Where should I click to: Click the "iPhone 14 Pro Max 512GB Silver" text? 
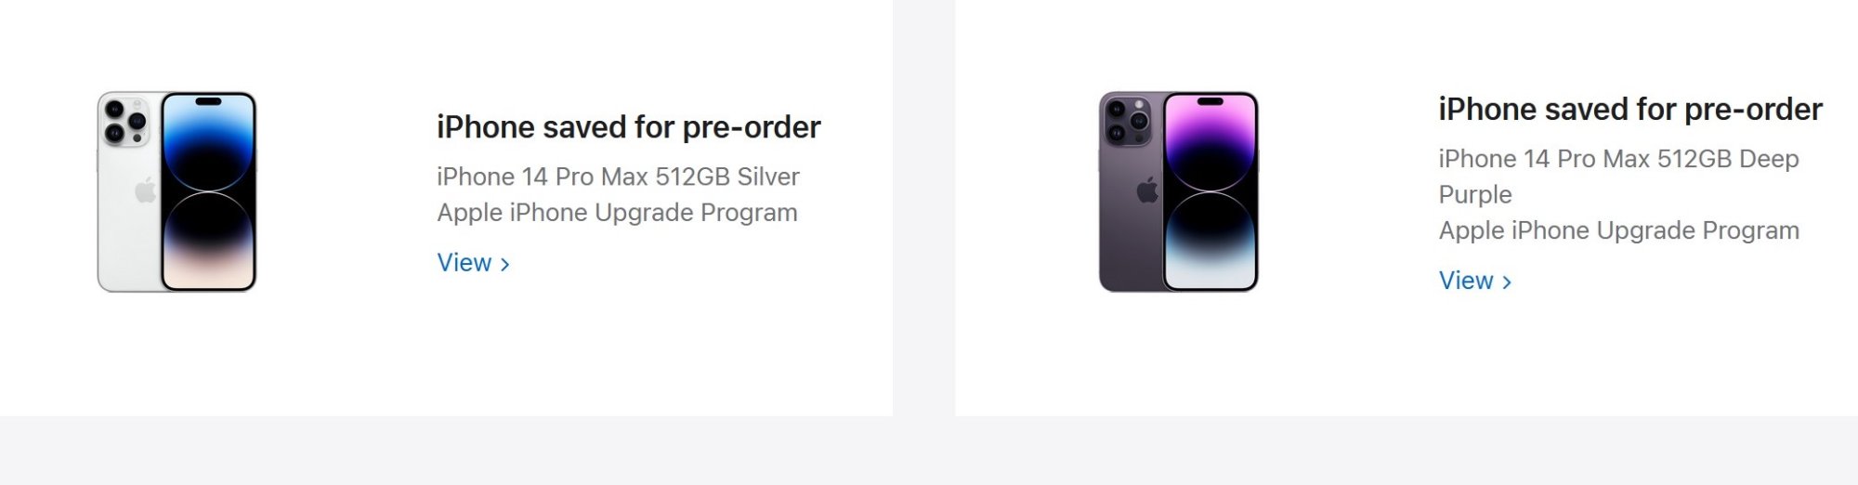[618, 177]
